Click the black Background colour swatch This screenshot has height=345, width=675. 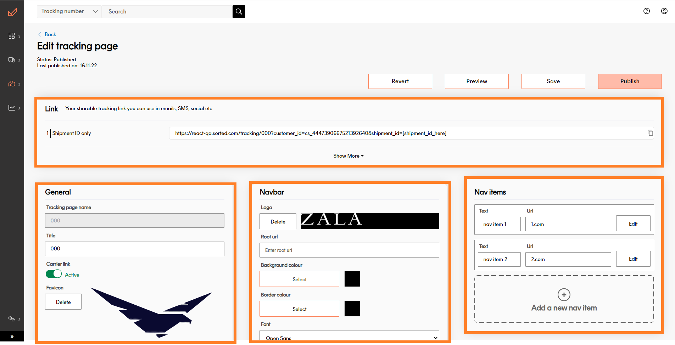tap(352, 279)
